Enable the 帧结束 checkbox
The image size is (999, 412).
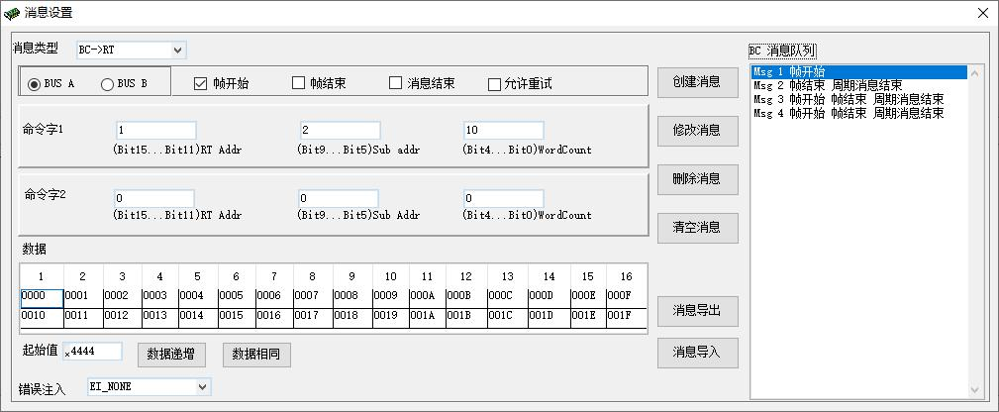tap(298, 83)
